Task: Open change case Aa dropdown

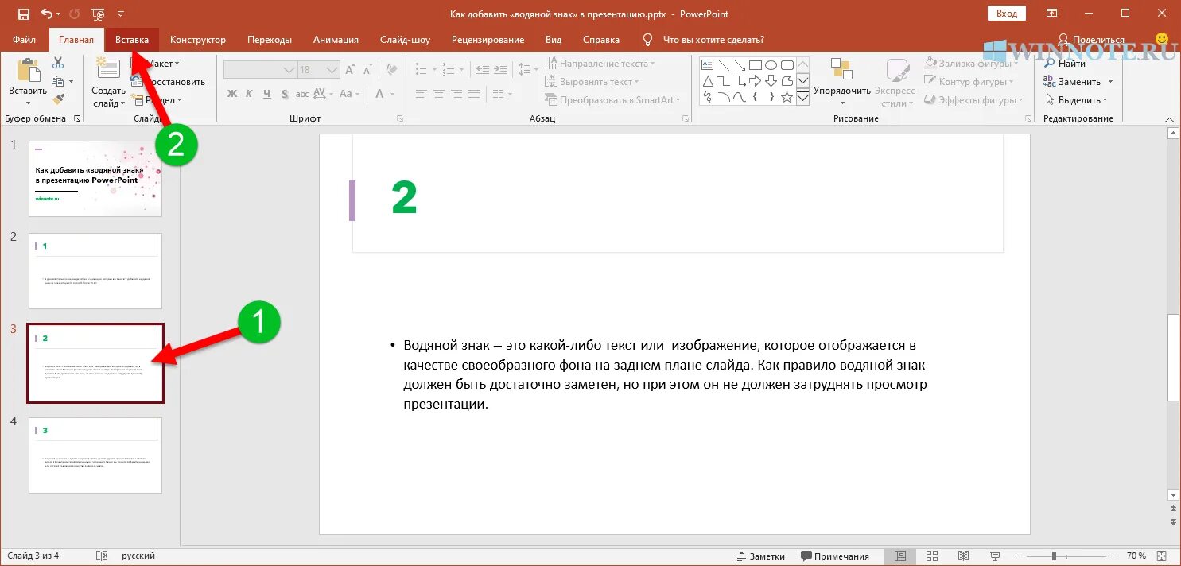Action: coord(350,94)
